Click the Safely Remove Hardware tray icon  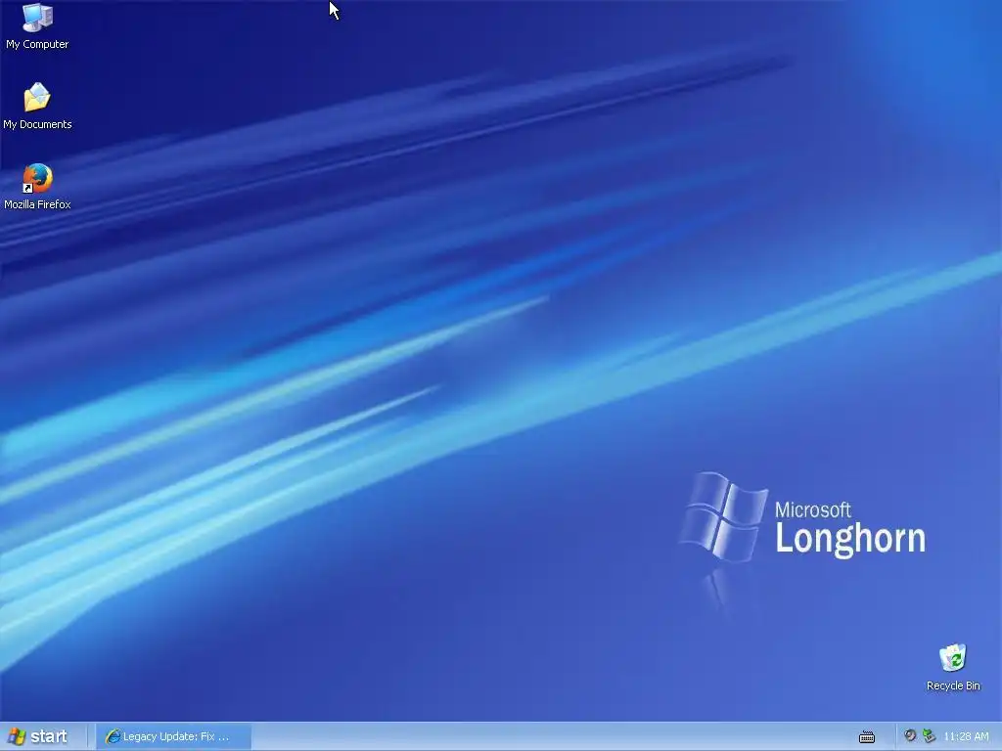[x=930, y=735]
